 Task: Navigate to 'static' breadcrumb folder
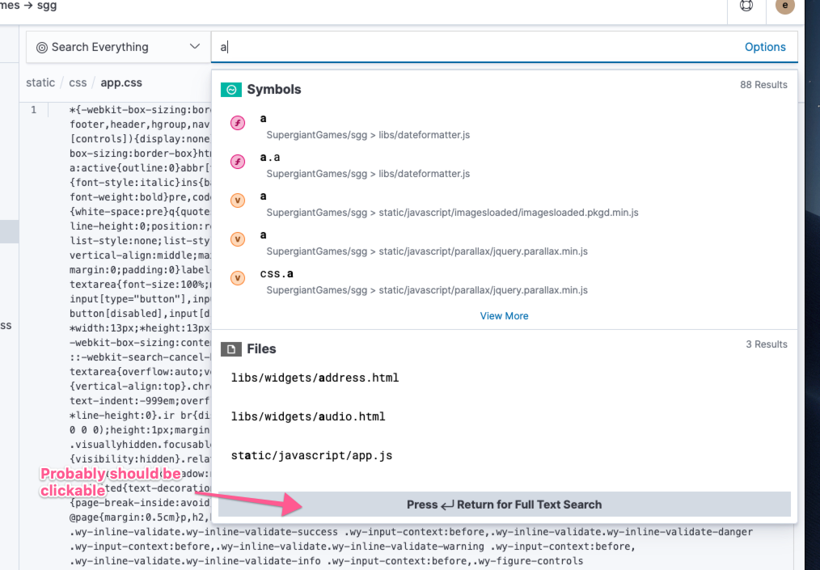[x=40, y=82]
